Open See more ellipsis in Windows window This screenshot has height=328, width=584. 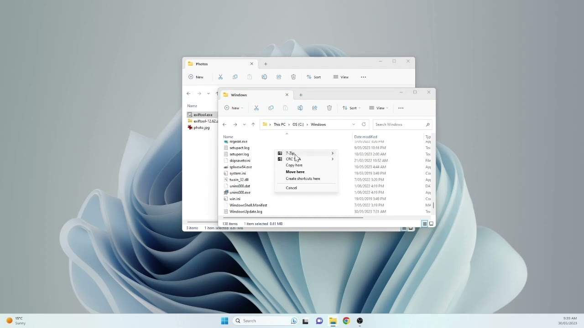tap(401, 108)
